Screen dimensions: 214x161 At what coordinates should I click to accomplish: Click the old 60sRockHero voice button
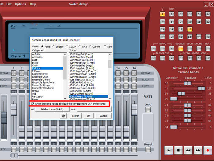click(52, 109)
